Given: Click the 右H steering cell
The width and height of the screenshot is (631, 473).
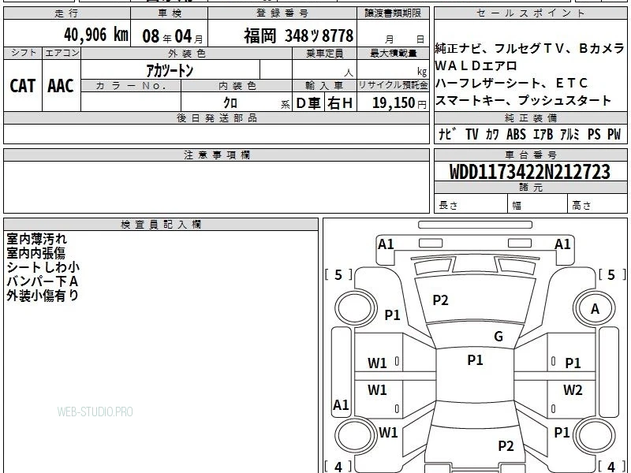Looking at the screenshot, I should (x=340, y=103).
